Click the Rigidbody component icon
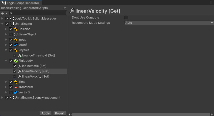The image size is (214, 116). point(16,61)
